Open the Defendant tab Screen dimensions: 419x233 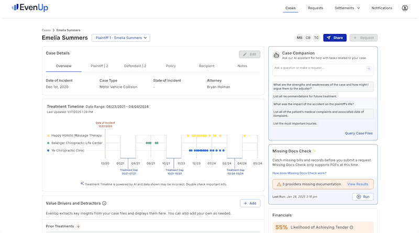[135, 66]
